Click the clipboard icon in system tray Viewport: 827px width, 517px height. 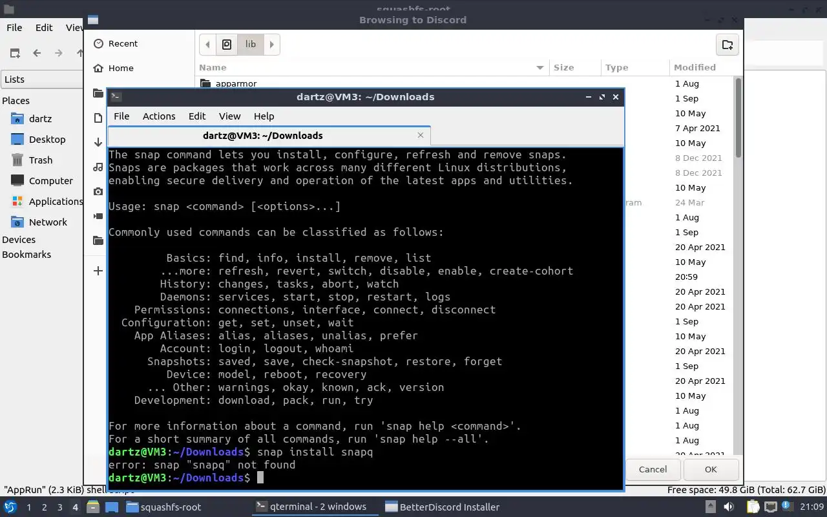753,507
